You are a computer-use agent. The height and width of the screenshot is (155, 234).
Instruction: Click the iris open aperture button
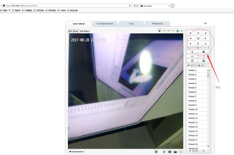pyautogui.click(x=192, y=61)
